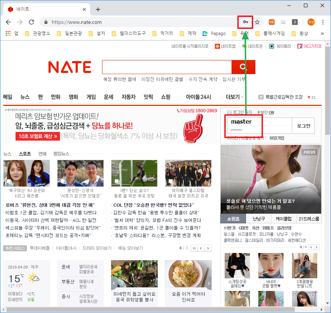Show next item in food photo slider
The image size is (331, 313).
click(x=209, y=283)
